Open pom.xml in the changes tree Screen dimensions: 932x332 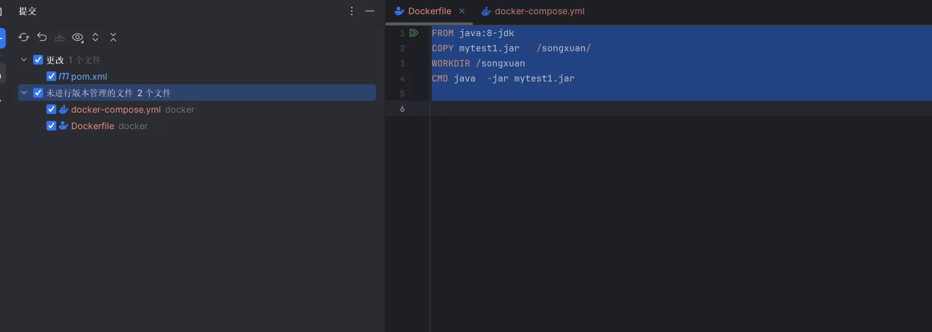[x=89, y=76]
